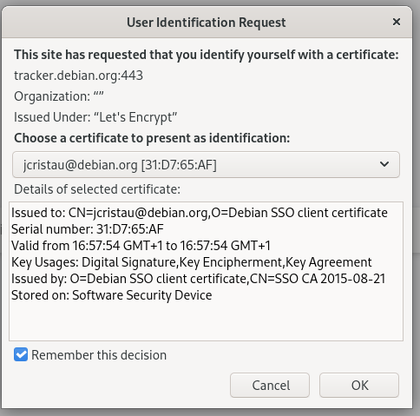
Task: Uncheck the Remember this decision checkbox
Action: tap(21, 354)
